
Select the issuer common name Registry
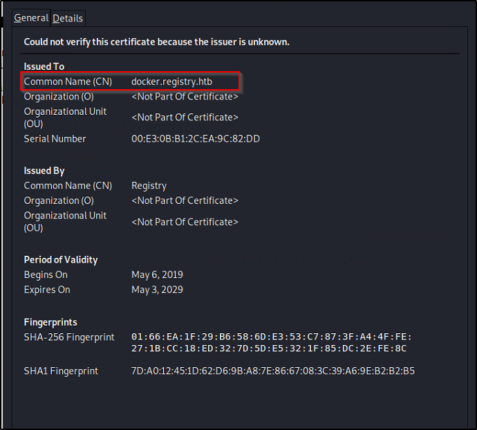click(149, 186)
